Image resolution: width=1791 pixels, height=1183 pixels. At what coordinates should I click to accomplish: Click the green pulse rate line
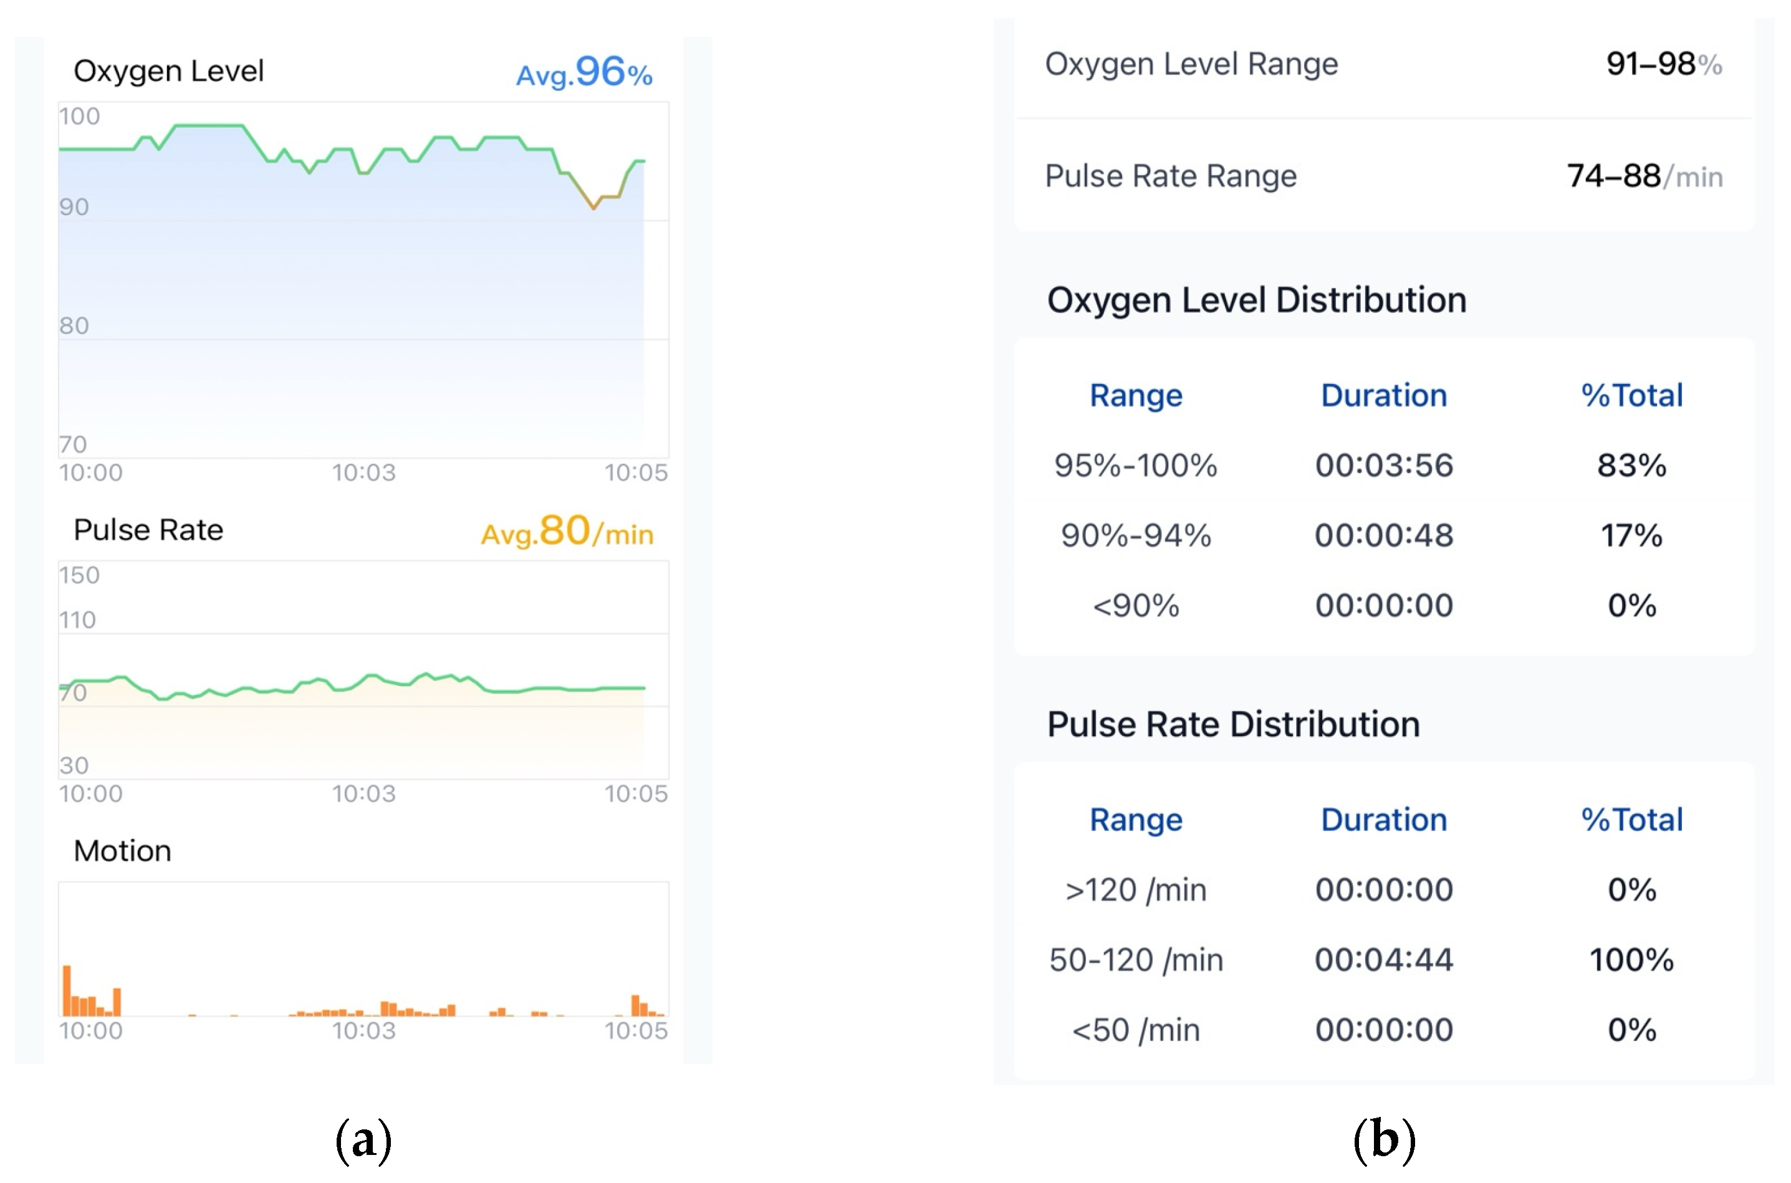click(x=352, y=686)
